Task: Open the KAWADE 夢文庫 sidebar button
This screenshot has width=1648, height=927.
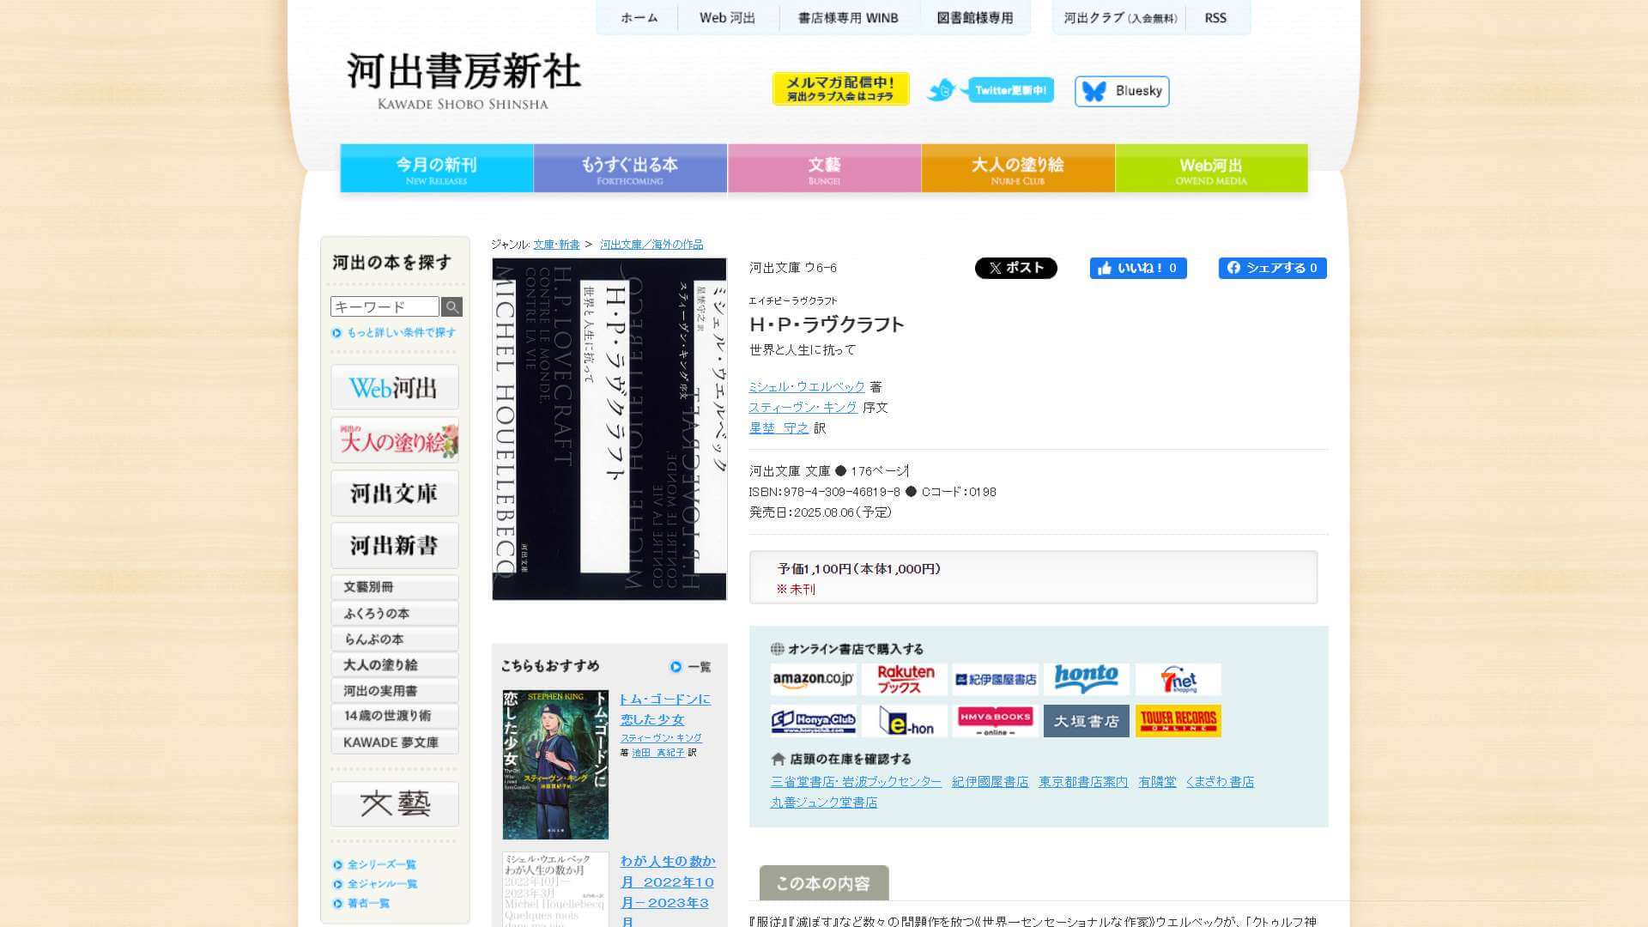Action: (x=395, y=742)
